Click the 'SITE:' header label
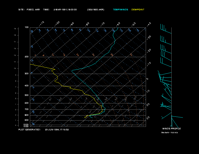199x154 pixels. (21, 10)
